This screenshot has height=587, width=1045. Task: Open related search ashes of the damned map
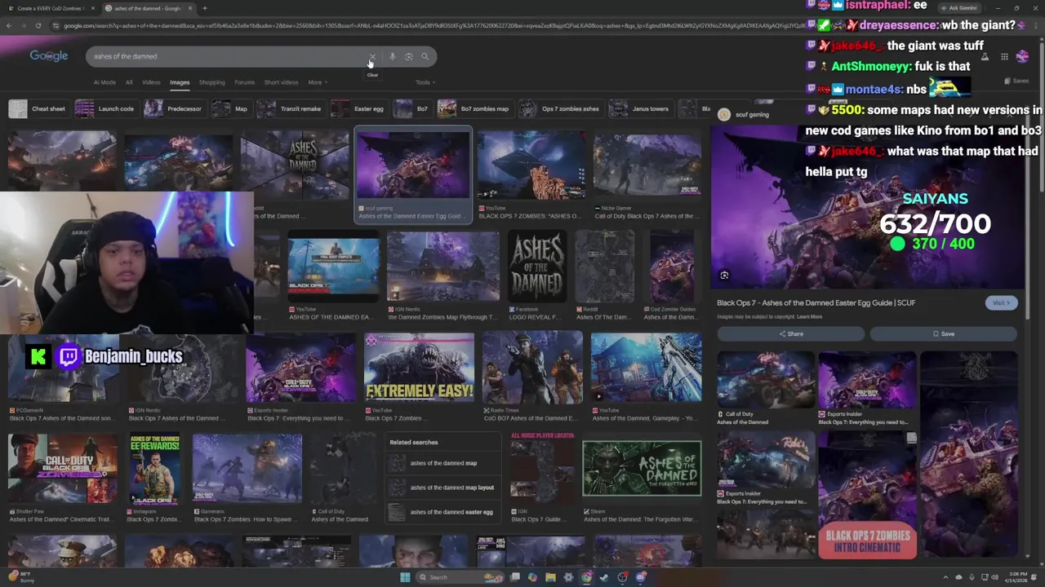443,463
